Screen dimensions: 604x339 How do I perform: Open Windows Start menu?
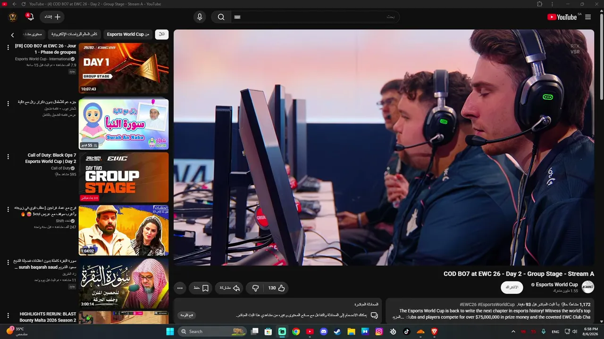click(170, 331)
